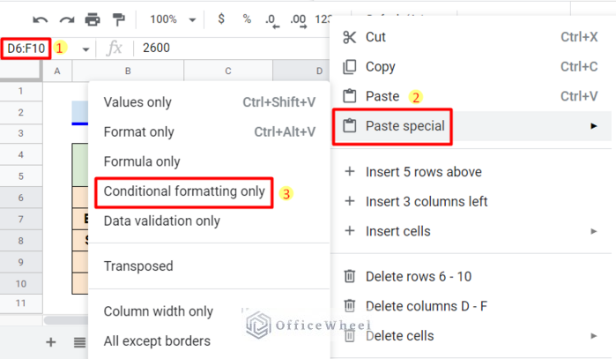Select Transposed paste option
The height and width of the screenshot is (359, 616).
click(x=138, y=266)
